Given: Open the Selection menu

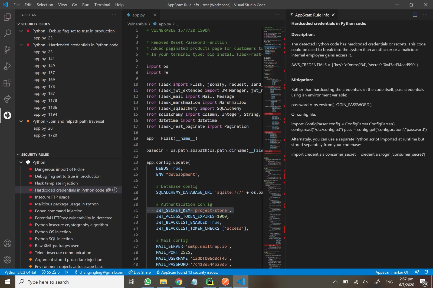Looking at the screenshot, I should click(x=45, y=5).
